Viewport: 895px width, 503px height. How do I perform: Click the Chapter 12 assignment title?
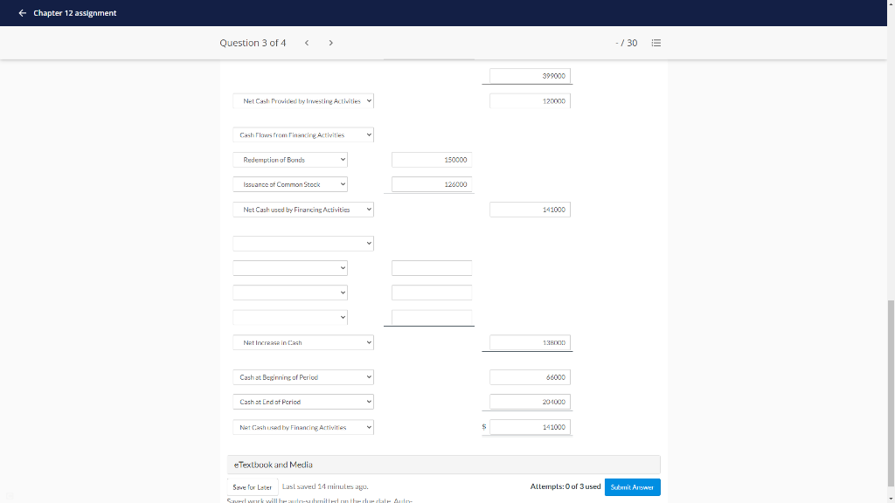pyautogui.click(x=75, y=13)
